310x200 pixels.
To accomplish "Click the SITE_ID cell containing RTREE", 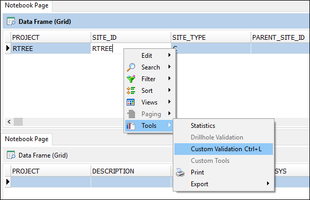I will point(131,48).
